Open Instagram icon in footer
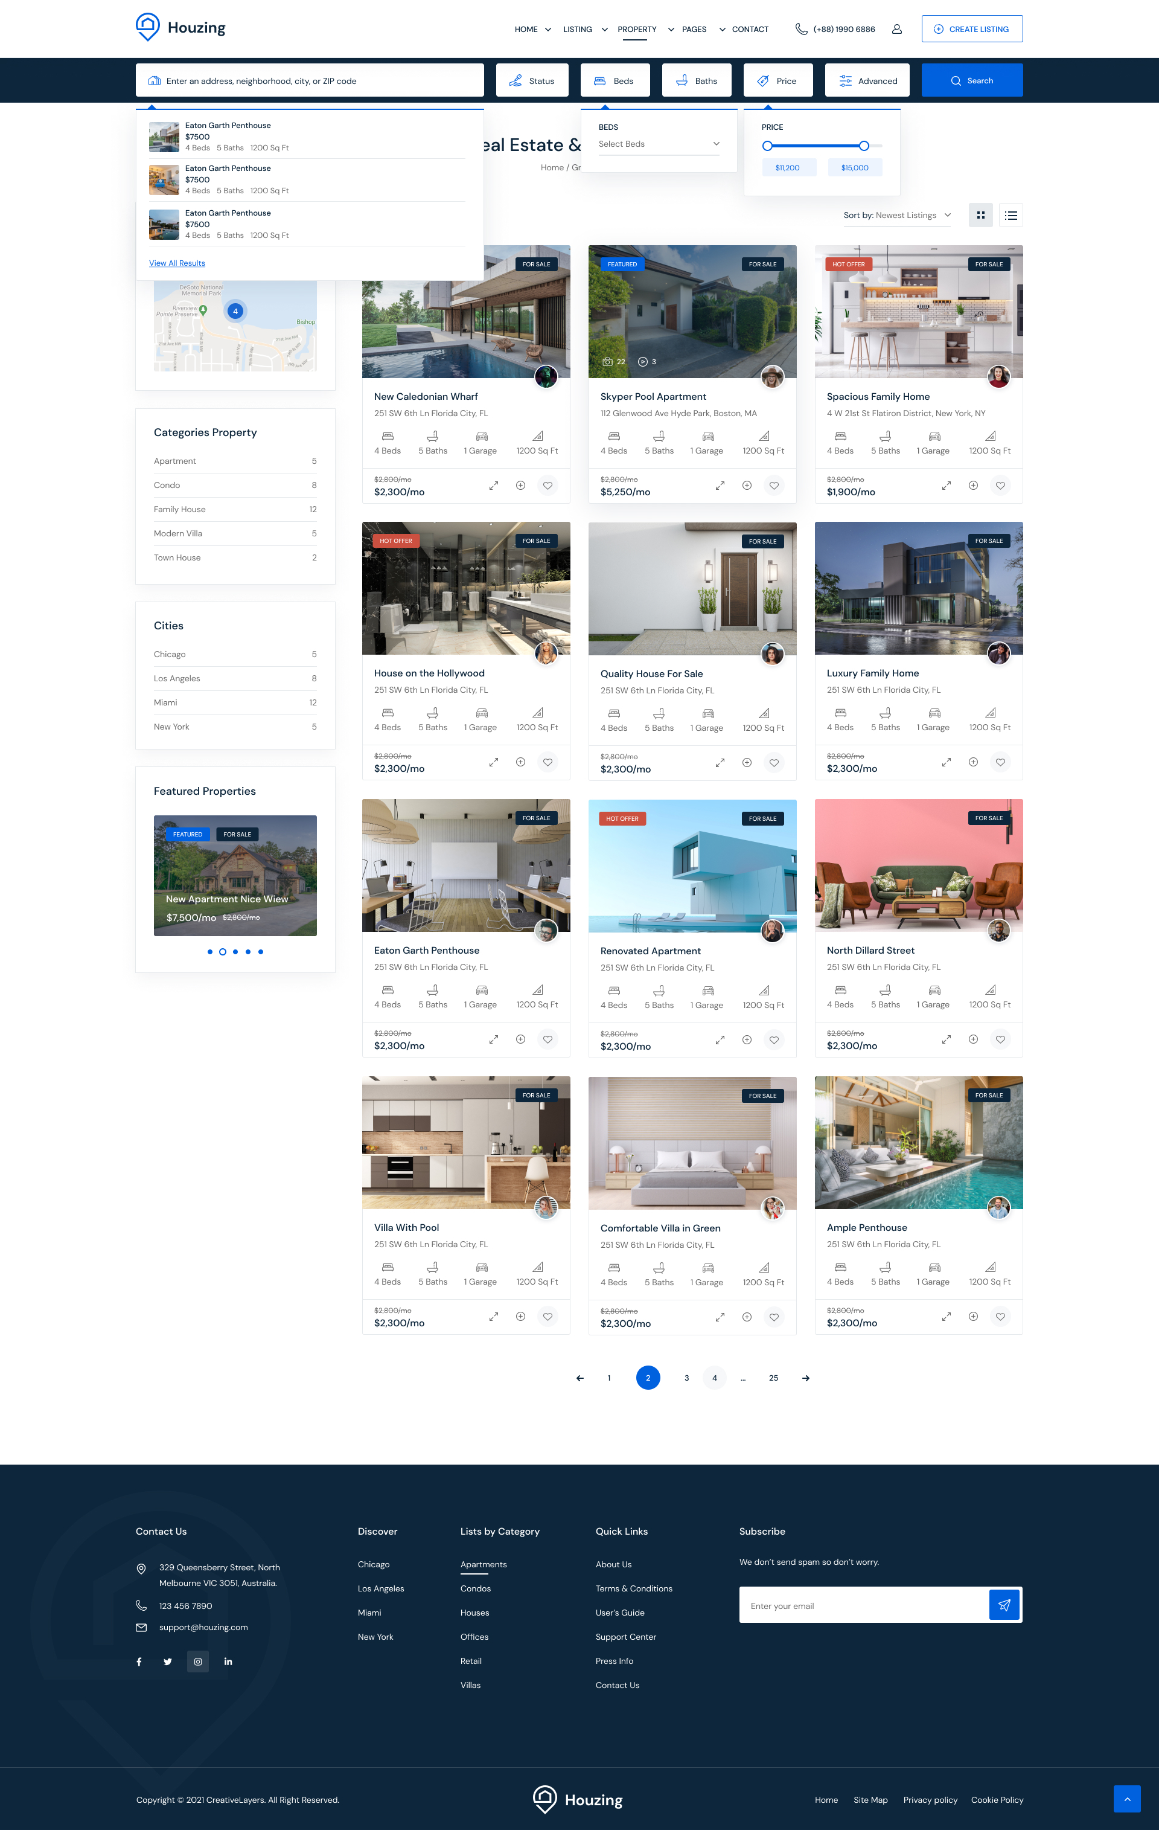 coord(197,1661)
